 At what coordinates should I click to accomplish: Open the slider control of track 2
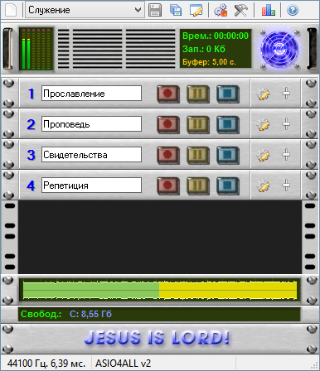coord(286,124)
